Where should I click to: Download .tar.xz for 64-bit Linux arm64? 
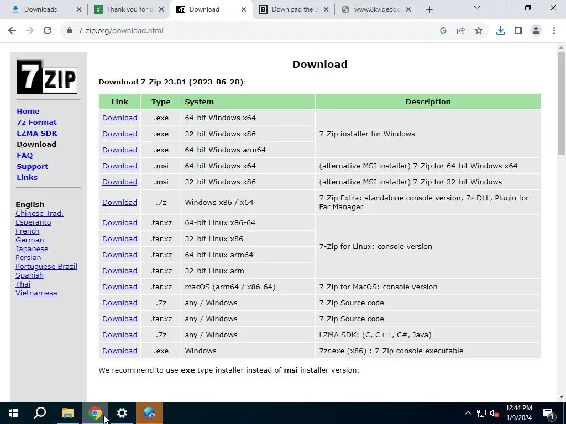(x=119, y=255)
